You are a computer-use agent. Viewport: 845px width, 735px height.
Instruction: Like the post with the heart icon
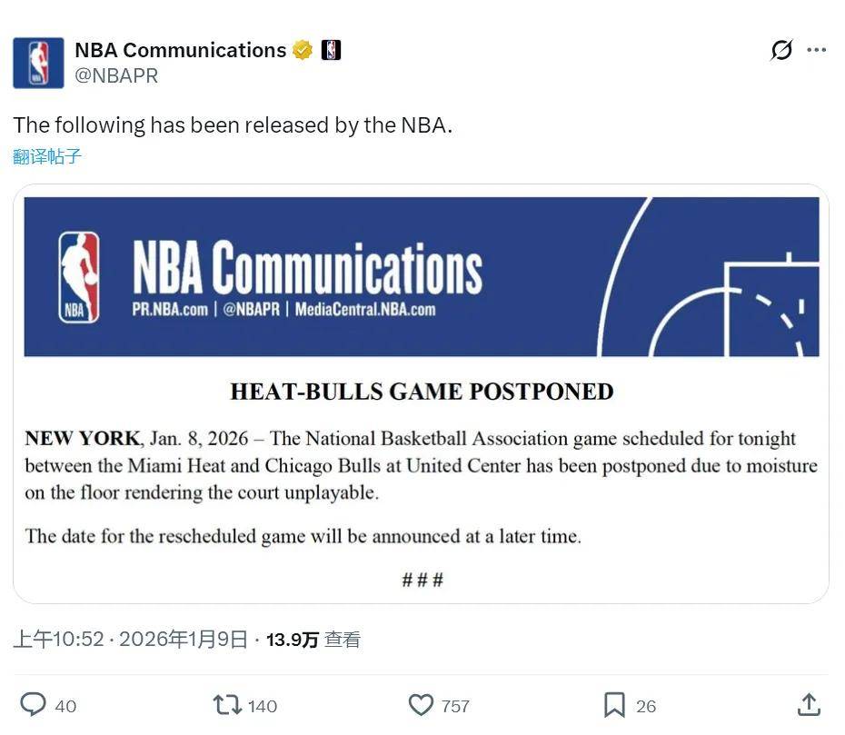pos(421,705)
